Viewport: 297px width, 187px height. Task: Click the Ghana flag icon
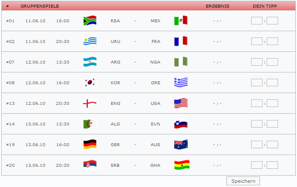pyautogui.click(x=182, y=165)
